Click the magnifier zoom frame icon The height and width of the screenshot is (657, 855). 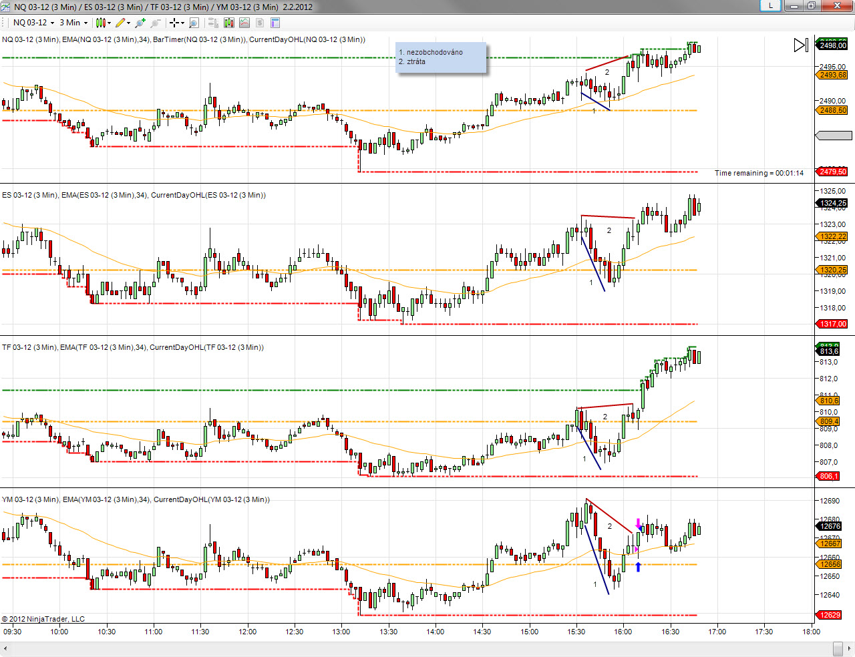pos(194,23)
